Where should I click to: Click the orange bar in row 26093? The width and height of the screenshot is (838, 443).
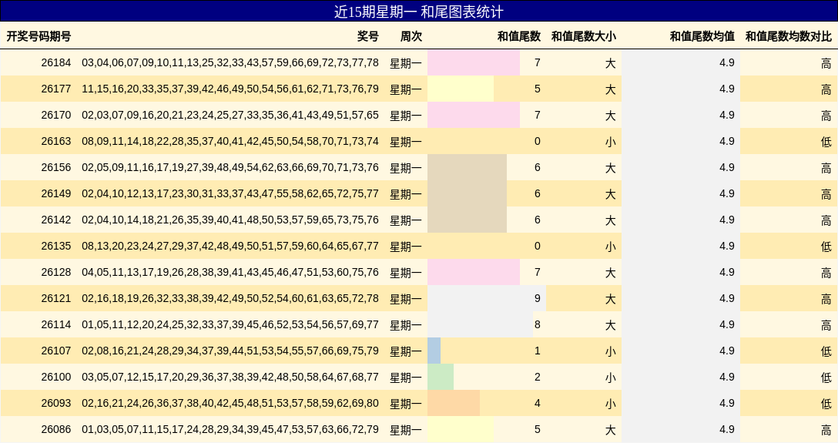[x=454, y=403]
